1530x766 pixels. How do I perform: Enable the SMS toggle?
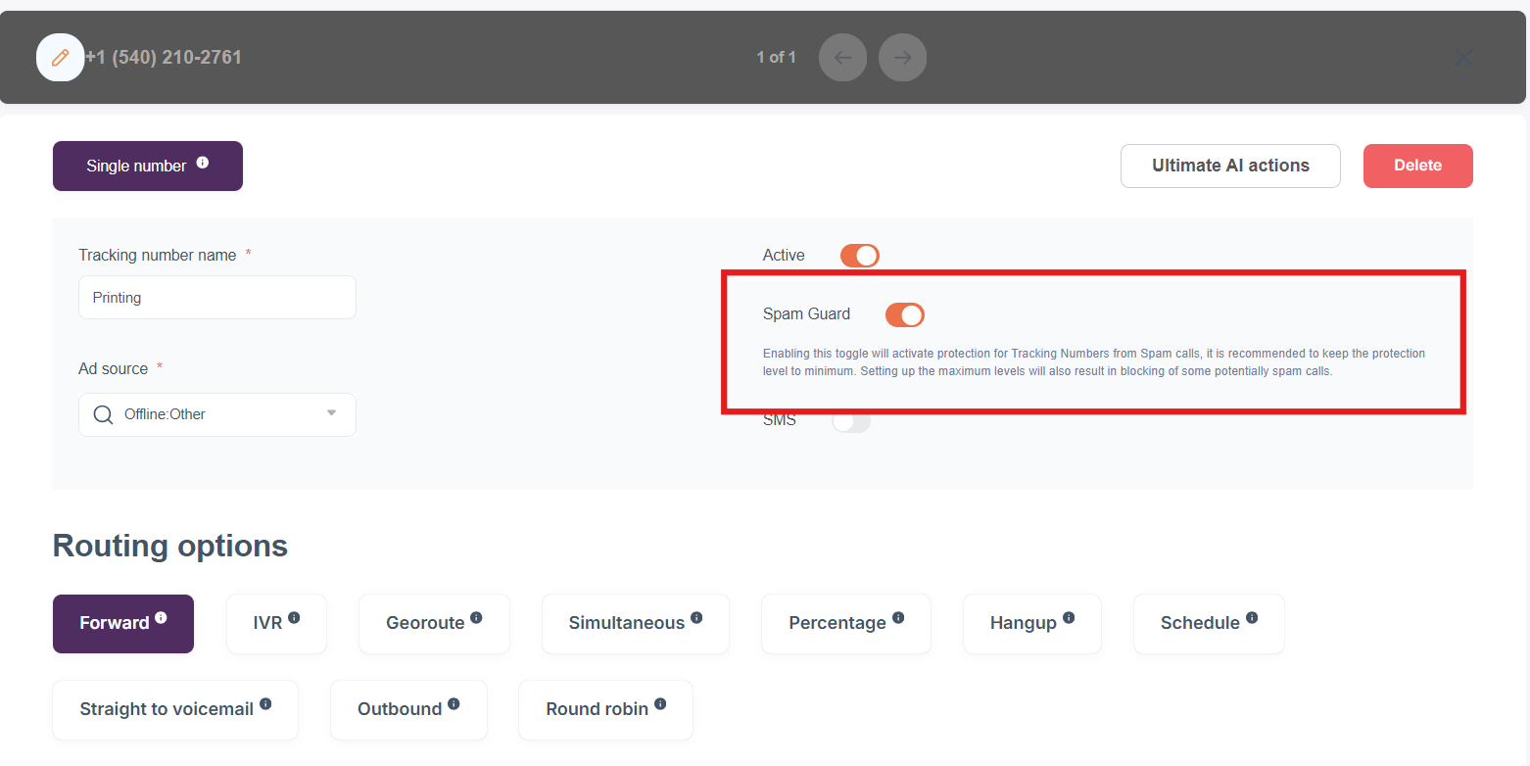click(x=850, y=421)
